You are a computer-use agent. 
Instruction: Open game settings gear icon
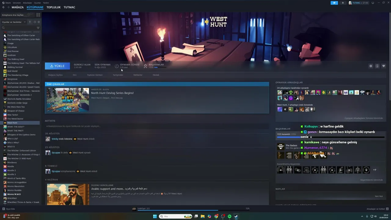371,66
